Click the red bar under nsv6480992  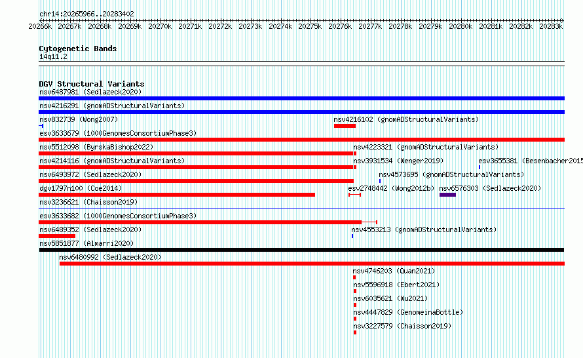(312, 264)
